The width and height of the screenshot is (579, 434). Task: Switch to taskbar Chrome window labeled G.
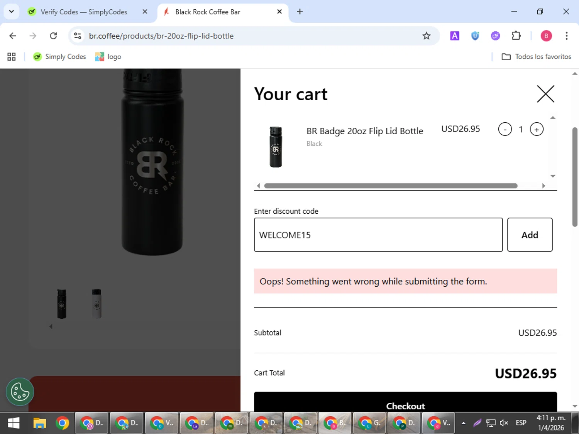369,423
